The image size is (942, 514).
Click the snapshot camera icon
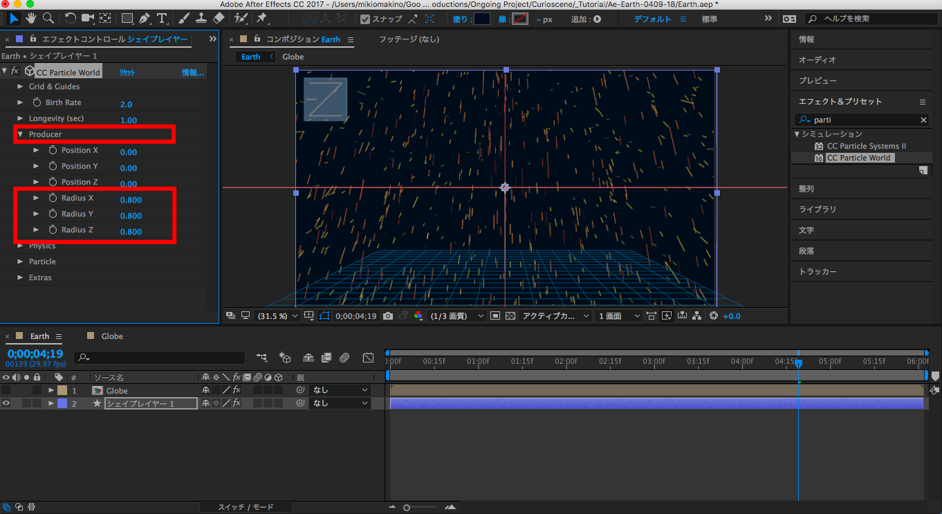pyautogui.click(x=388, y=316)
